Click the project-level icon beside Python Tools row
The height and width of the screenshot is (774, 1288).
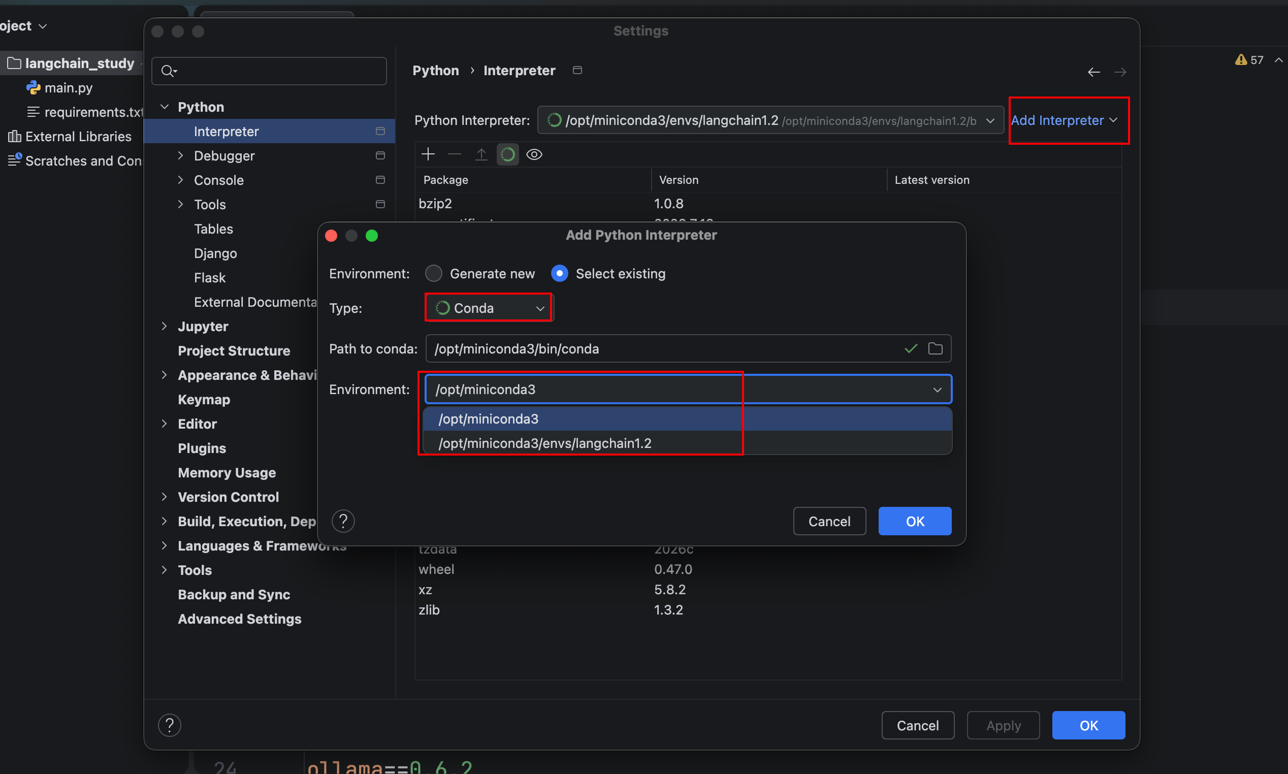(x=380, y=205)
